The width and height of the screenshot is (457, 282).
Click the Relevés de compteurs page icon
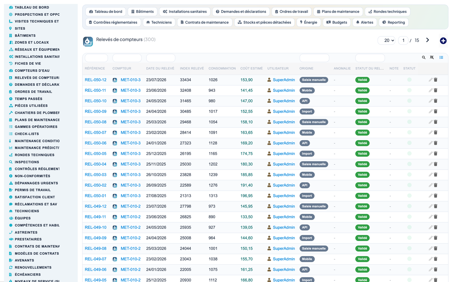[88, 41]
